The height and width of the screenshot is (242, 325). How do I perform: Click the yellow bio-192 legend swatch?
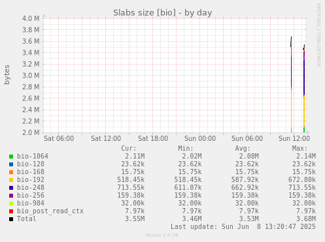tap(11, 180)
